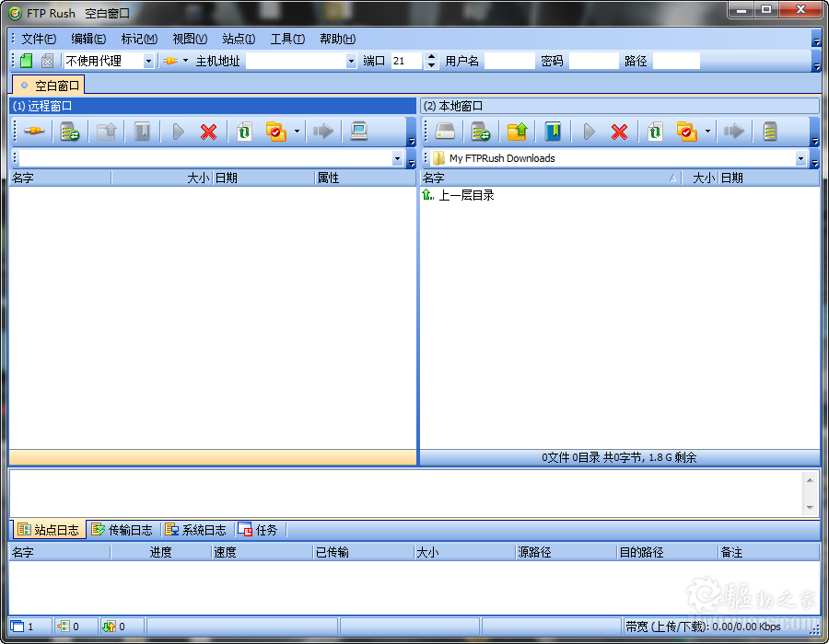Image resolution: width=829 pixels, height=644 pixels.
Task: Click remote pane play transfer icon
Action: coord(179,131)
